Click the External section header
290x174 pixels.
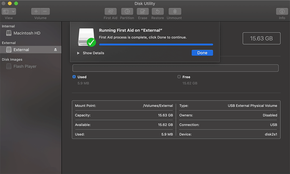tap(9, 43)
